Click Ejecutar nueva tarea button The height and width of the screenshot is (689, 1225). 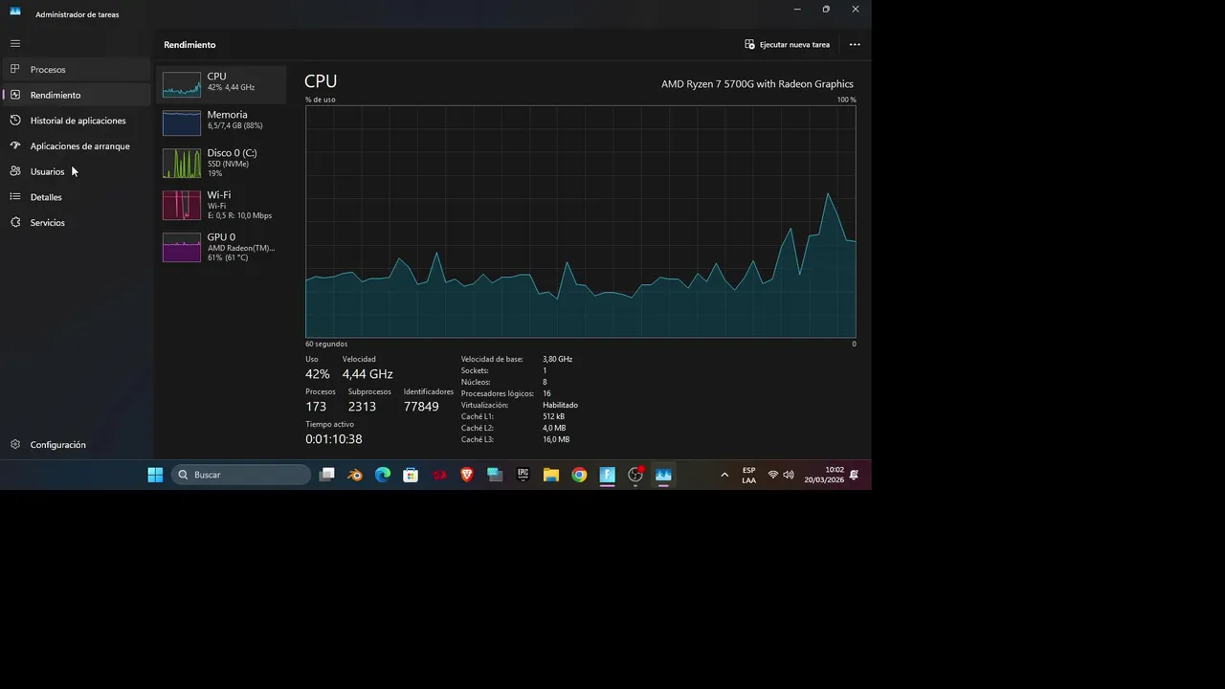(788, 44)
